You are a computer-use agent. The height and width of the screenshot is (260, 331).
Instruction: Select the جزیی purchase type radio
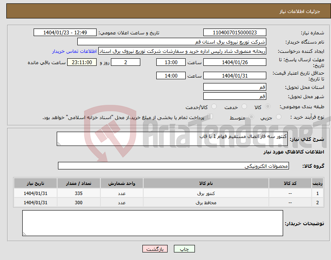point(278,117)
